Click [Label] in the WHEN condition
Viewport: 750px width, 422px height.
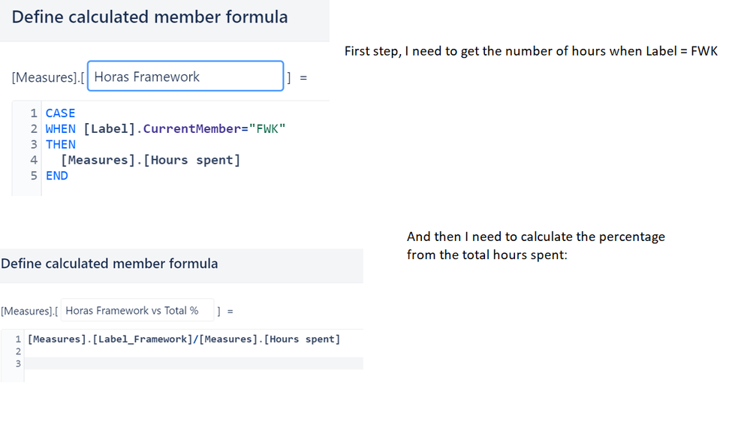coord(110,129)
